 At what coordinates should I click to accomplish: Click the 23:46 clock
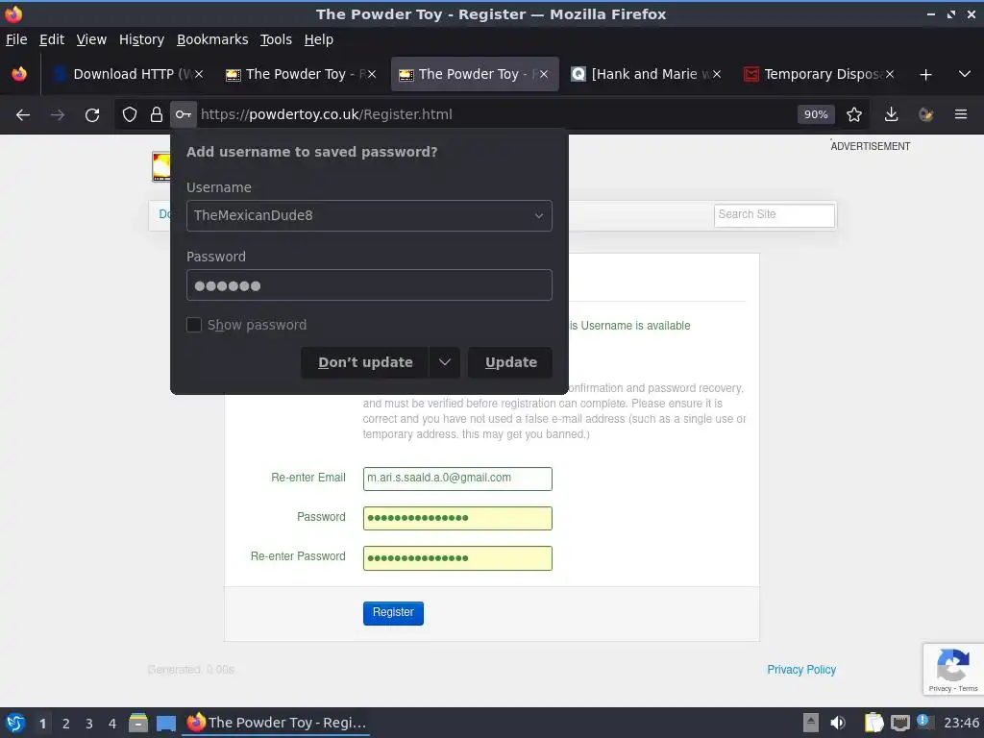click(x=961, y=723)
